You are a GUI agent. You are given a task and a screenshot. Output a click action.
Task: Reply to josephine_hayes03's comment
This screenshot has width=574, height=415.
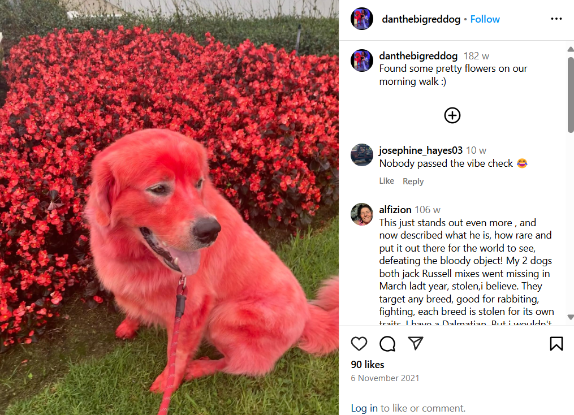tap(413, 181)
